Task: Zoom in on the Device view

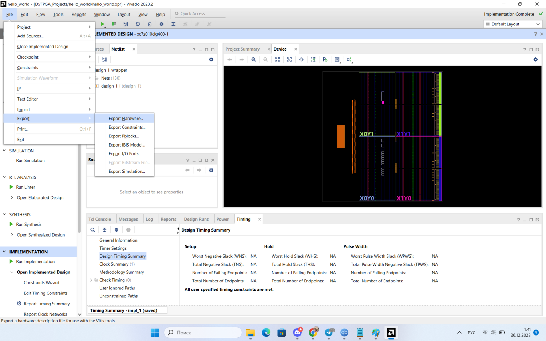Action: point(253,60)
